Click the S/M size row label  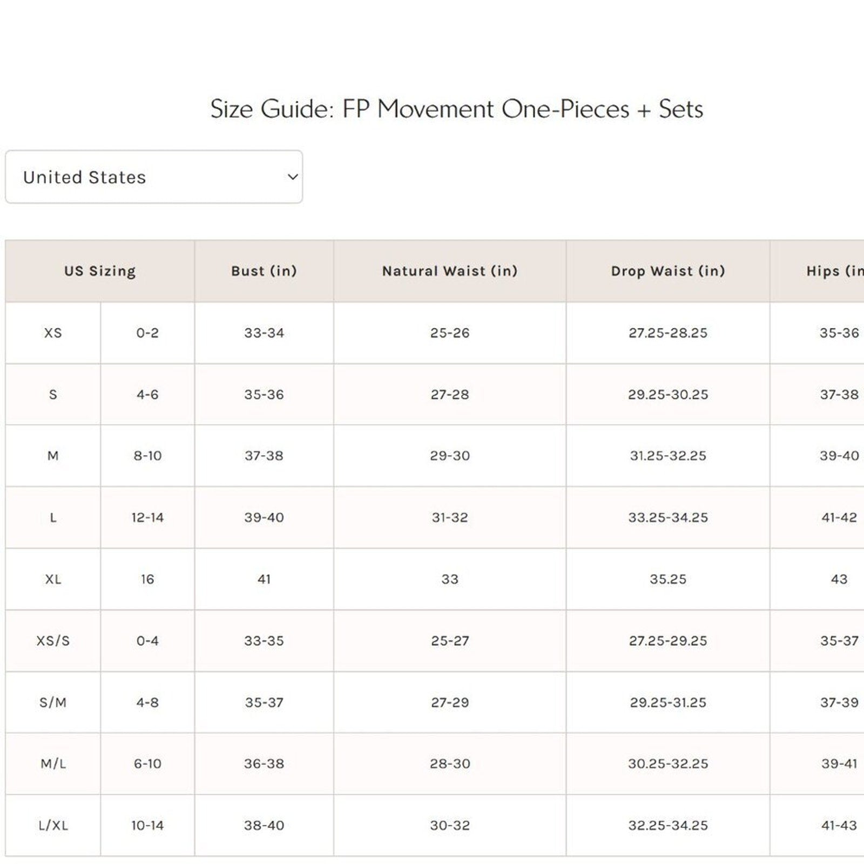click(x=53, y=703)
